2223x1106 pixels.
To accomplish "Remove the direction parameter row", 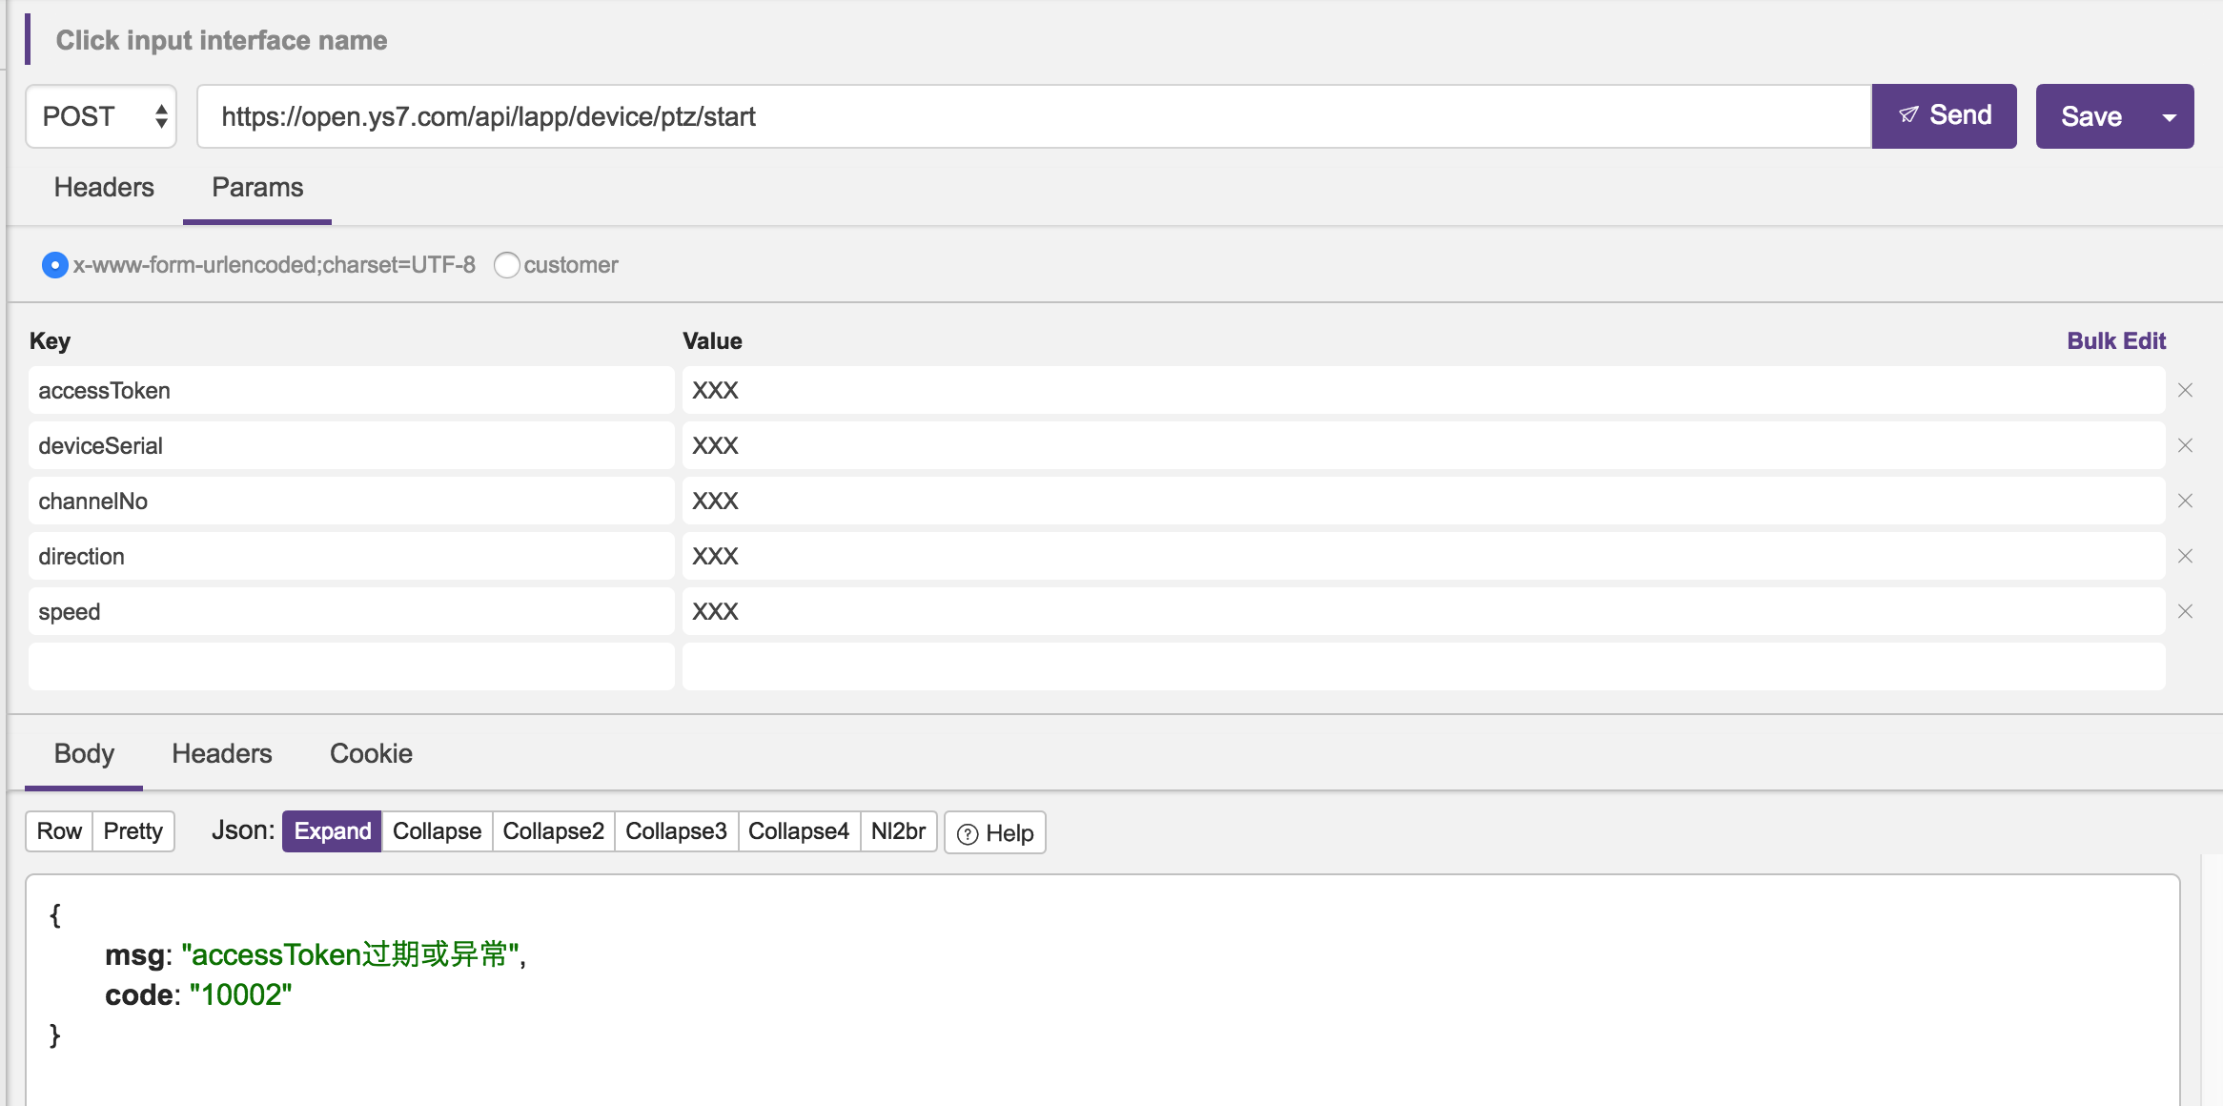I will (2185, 556).
